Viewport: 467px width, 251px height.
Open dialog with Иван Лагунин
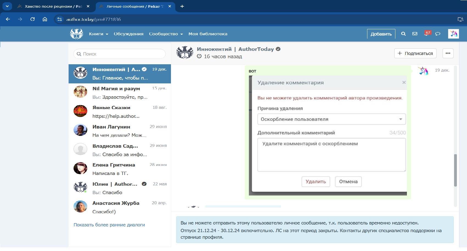coord(120,131)
